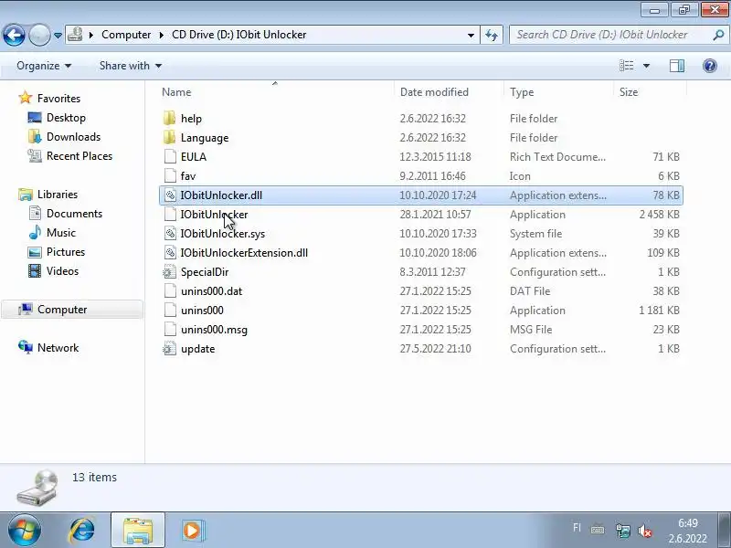Sort files by the Type column
Screen dimensions: 731x548
tap(558, 92)
